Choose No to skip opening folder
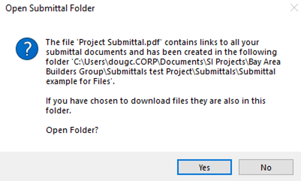This screenshot has width=301, height=181. (x=266, y=167)
